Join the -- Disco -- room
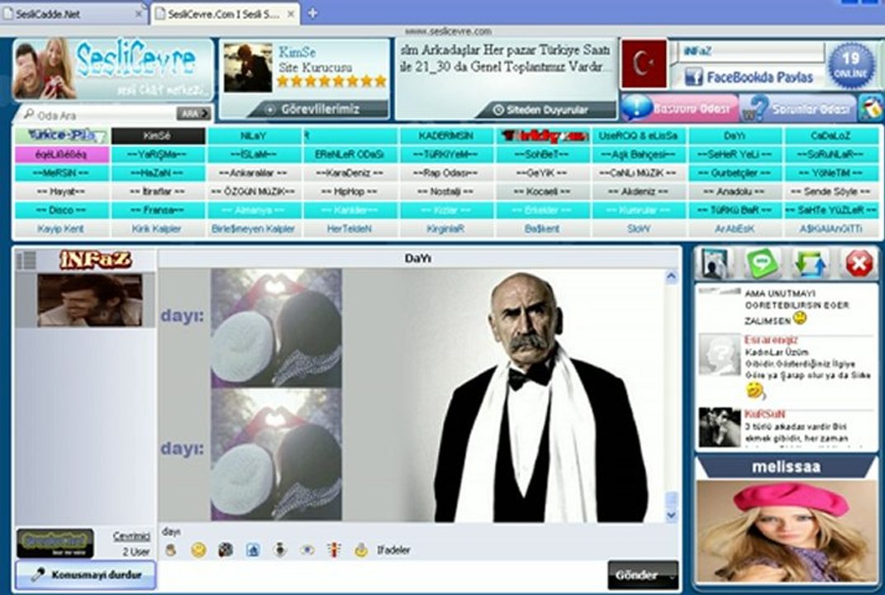Image resolution: width=885 pixels, height=595 pixels. (62, 210)
